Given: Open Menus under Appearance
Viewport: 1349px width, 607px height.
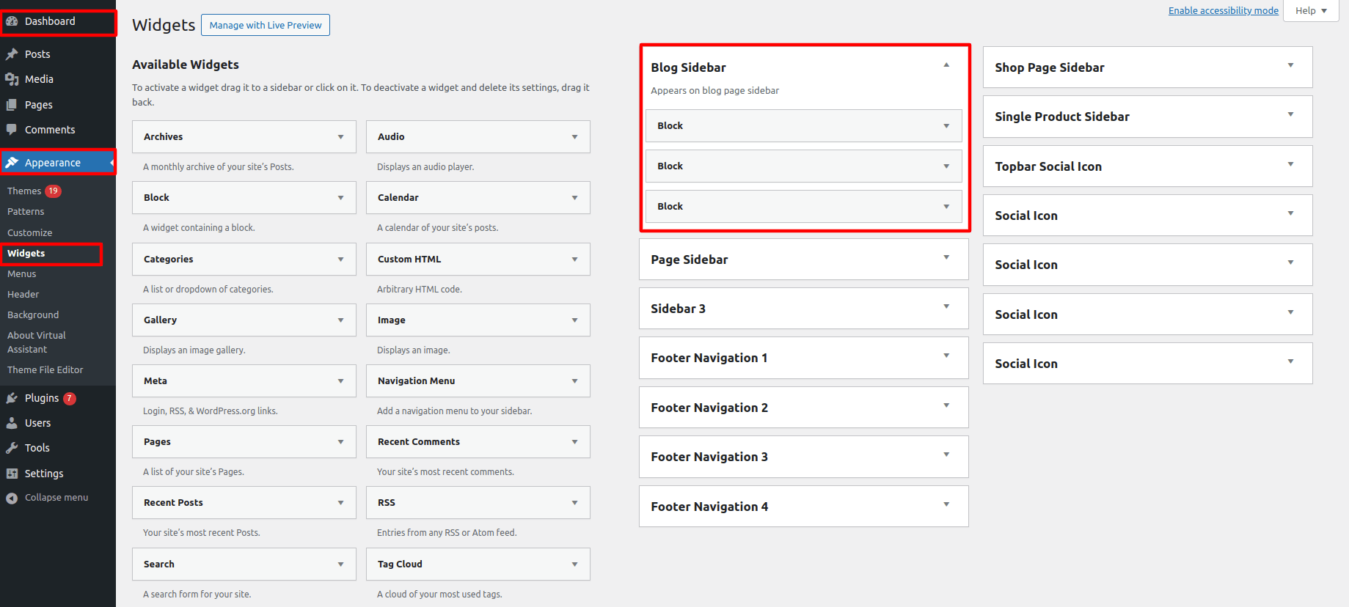Looking at the screenshot, I should [22, 274].
